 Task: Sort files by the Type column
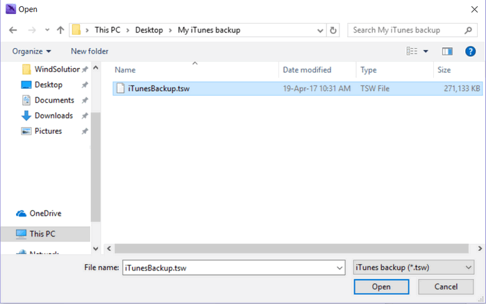369,70
